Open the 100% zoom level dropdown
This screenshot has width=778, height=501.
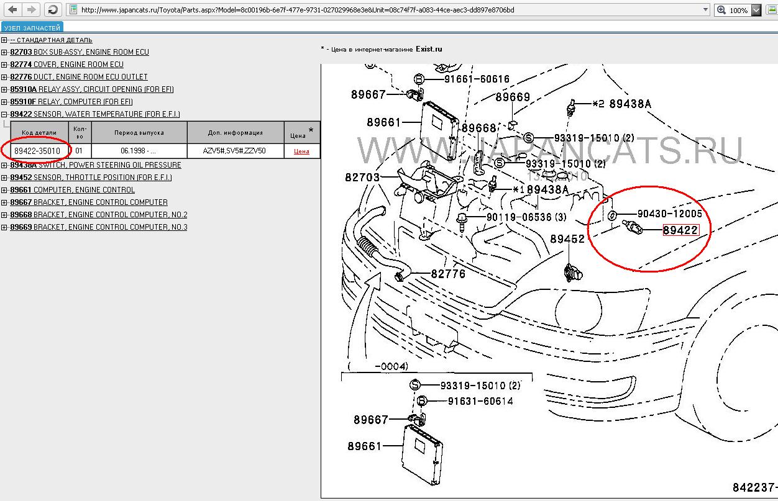(x=756, y=10)
